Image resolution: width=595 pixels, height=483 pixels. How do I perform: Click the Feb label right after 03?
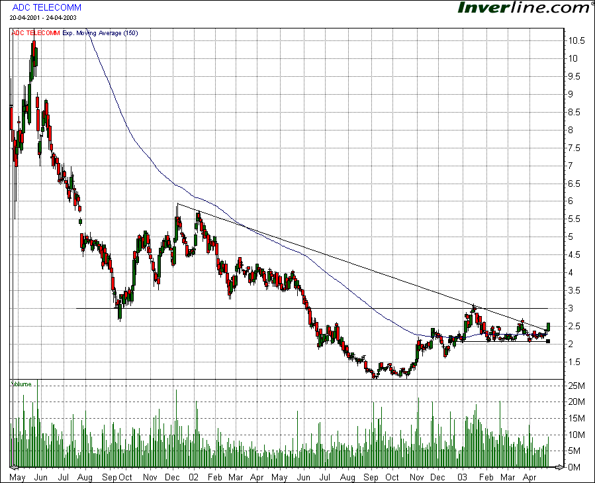click(486, 477)
